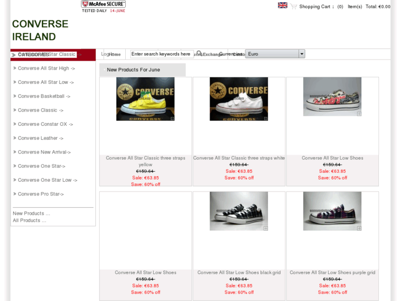Viewport: 401px width, 301px height.
Task: Click Converse All Star Classic three straps white title
Action: pyautogui.click(x=239, y=158)
